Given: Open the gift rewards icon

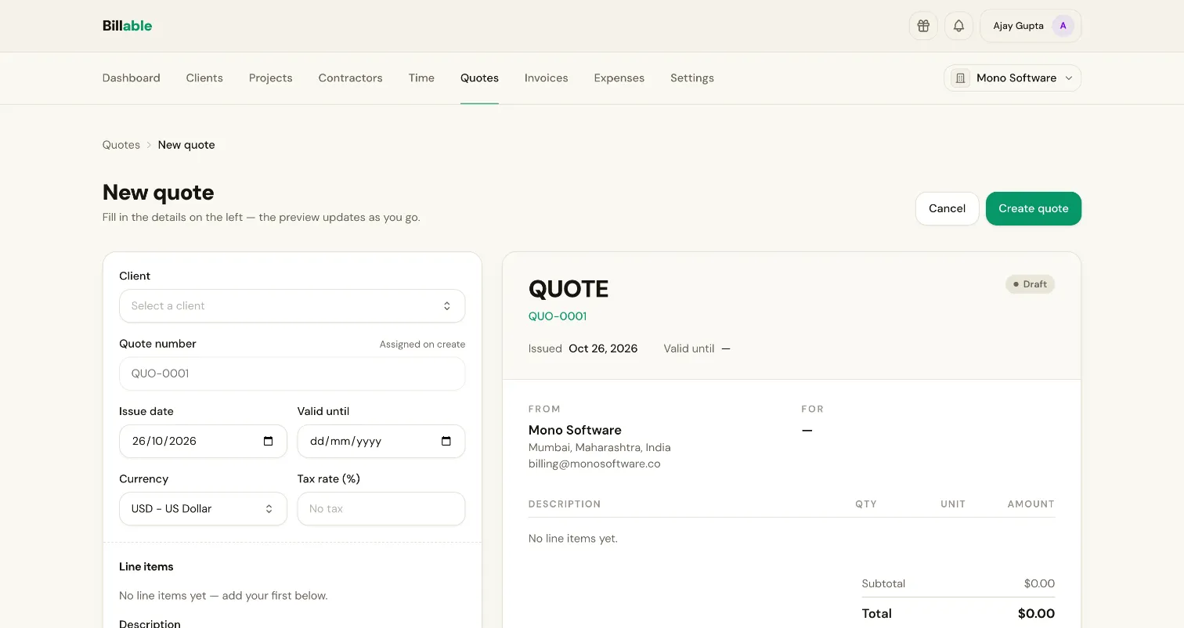Looking at the screenshot, I should click(923, 26).
